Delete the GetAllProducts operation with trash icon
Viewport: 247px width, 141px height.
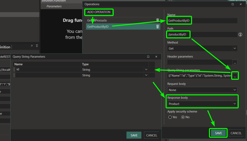click(158, 20)
